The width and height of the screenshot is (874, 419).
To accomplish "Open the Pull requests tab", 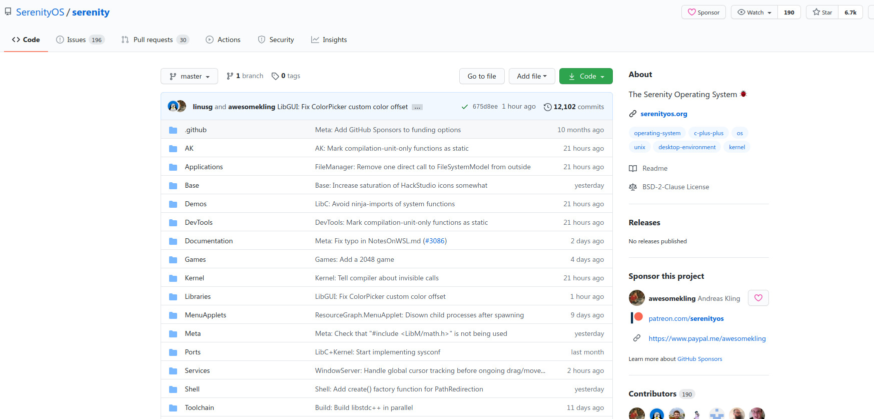I will pyautogui.click(x=153, y=40).
